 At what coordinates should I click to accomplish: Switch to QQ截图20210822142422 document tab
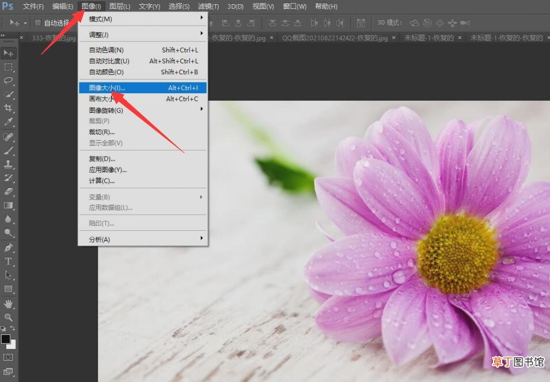335,37
